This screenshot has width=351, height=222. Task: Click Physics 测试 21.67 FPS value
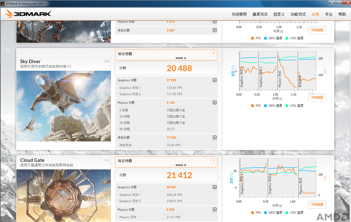(173, 217)
